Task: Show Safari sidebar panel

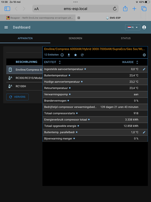Action: coord(7,9)
